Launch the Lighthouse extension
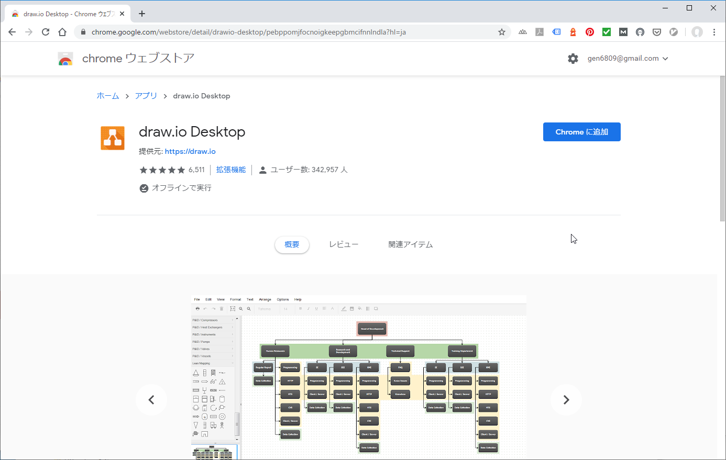 (x=573, y=32)
